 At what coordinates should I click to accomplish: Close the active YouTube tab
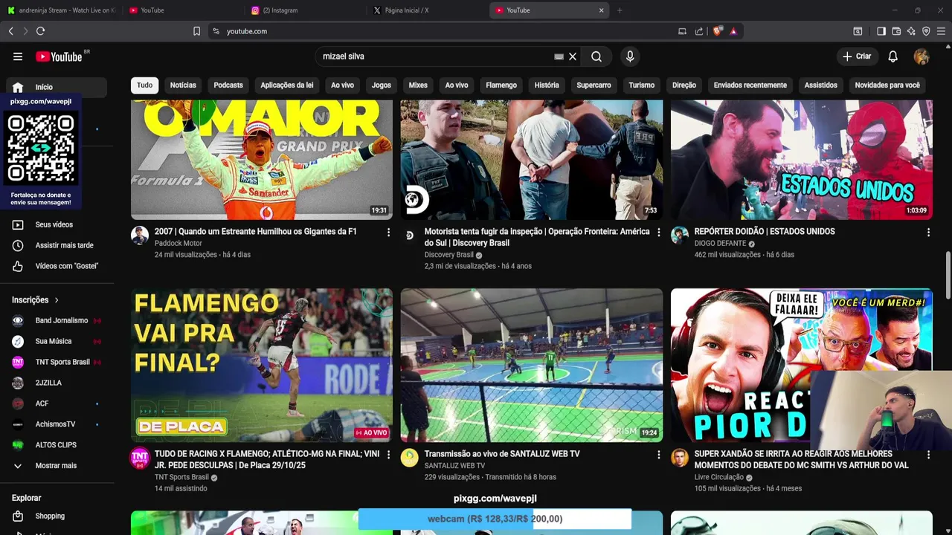click(601, 10)
